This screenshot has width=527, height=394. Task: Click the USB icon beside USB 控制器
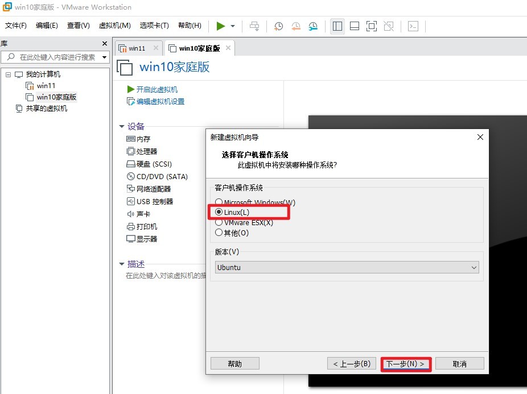point(131,201)
